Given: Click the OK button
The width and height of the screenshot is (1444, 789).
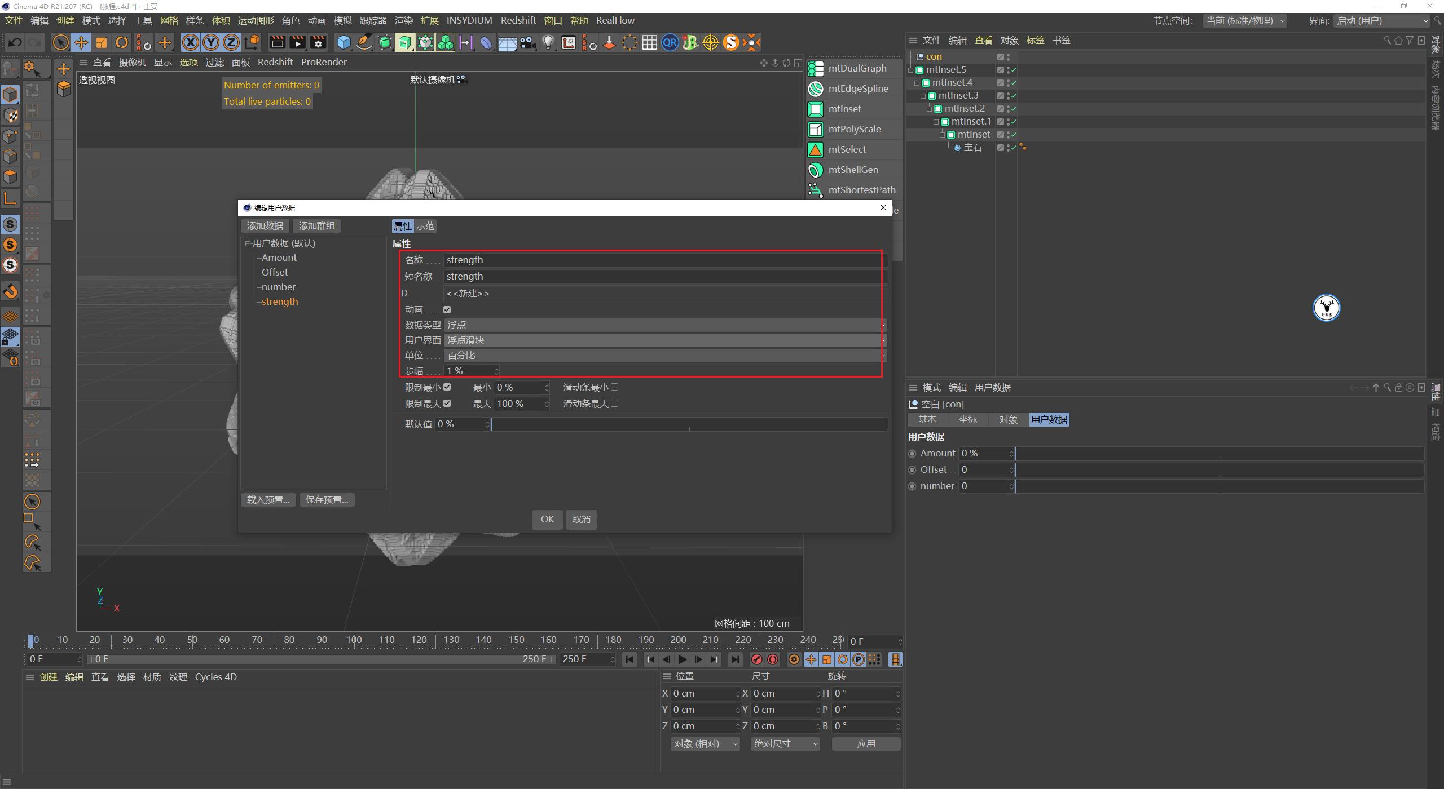Looking at the screenshot, I should click(546, 519).
